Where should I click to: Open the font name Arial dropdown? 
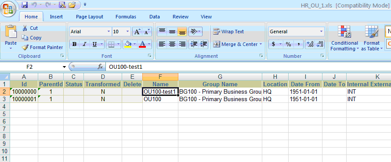click(109, 32)
